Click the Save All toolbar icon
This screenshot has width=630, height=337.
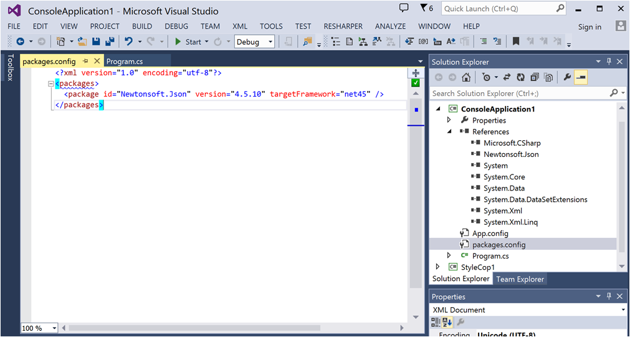(x=110, y=42)
